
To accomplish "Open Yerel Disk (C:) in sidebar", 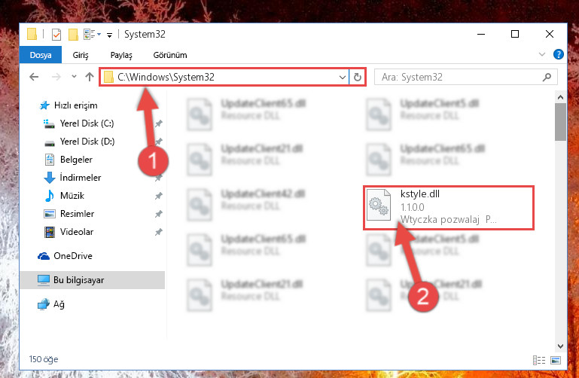I will tap(87, 123).
